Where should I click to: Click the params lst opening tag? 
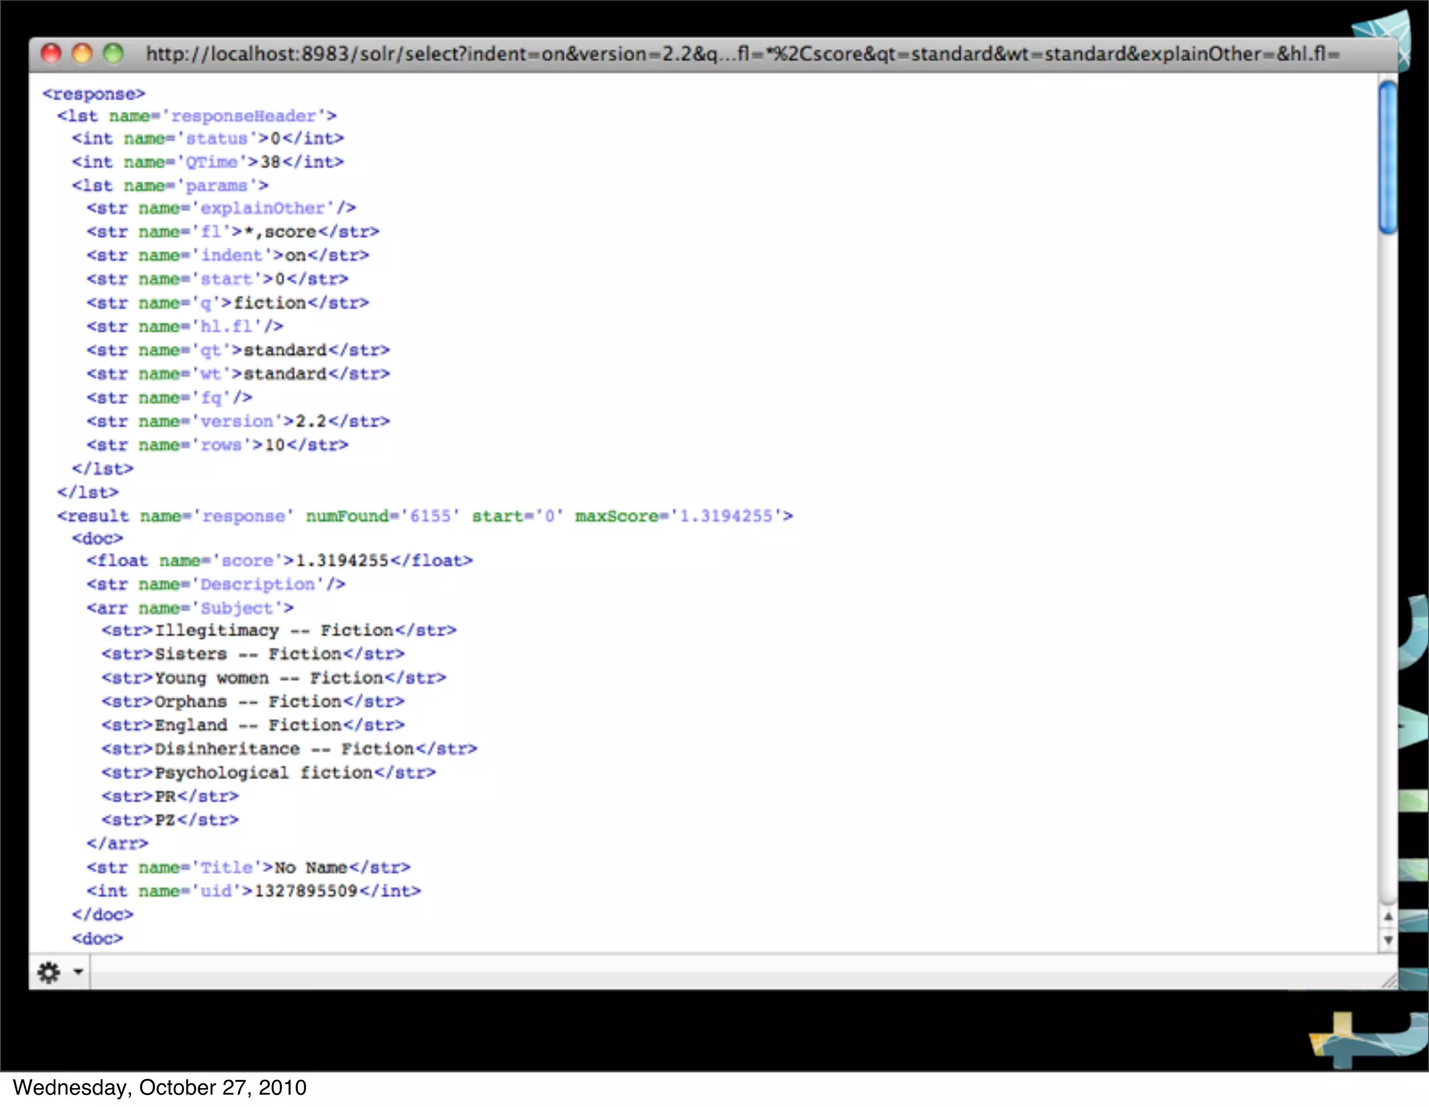(x=170, y=186)
